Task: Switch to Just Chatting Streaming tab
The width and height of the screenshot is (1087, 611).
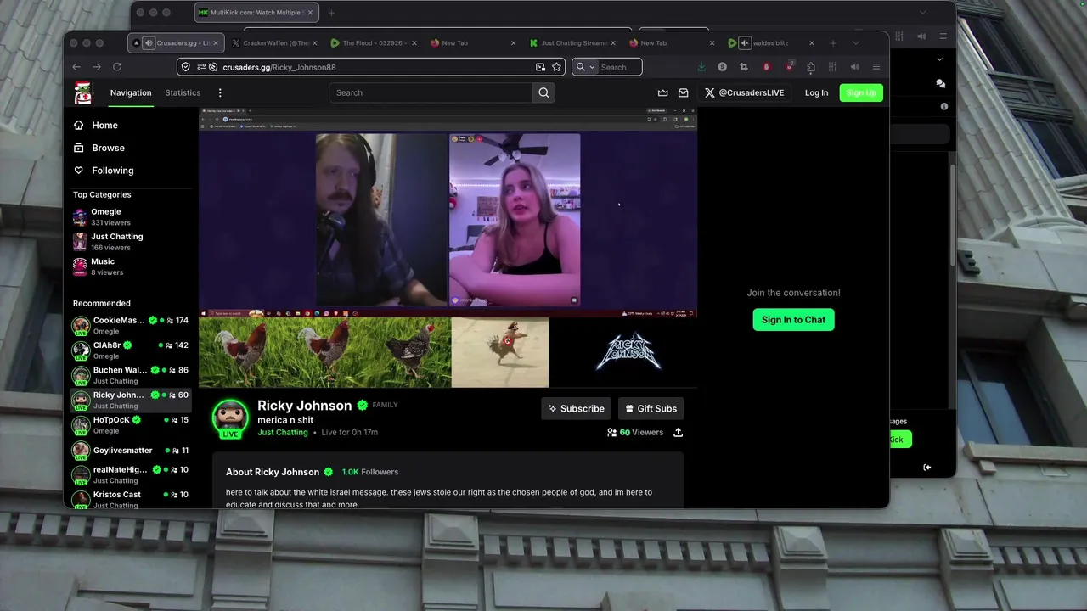Action: click(572, 43)
